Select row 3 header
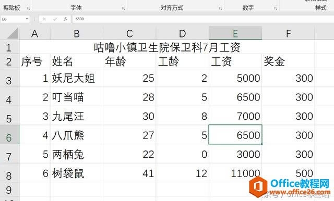The image size is (334, 201). 9,78
